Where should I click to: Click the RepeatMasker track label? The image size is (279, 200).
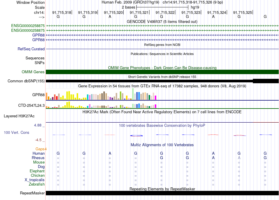pos(32,193)
